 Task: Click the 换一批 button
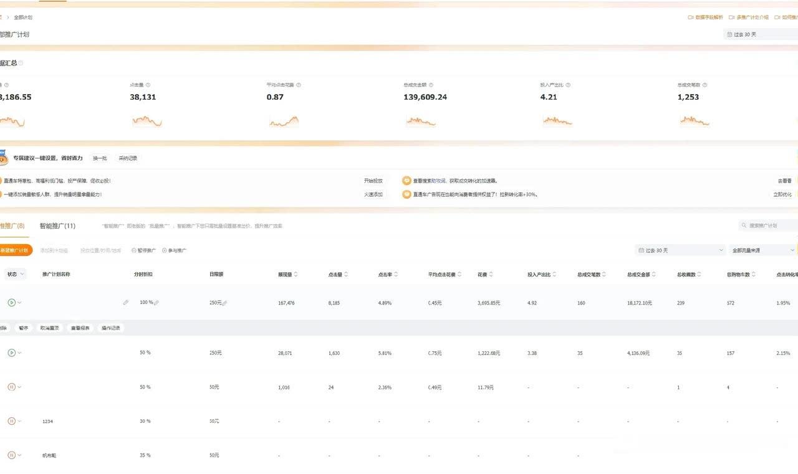100,158
